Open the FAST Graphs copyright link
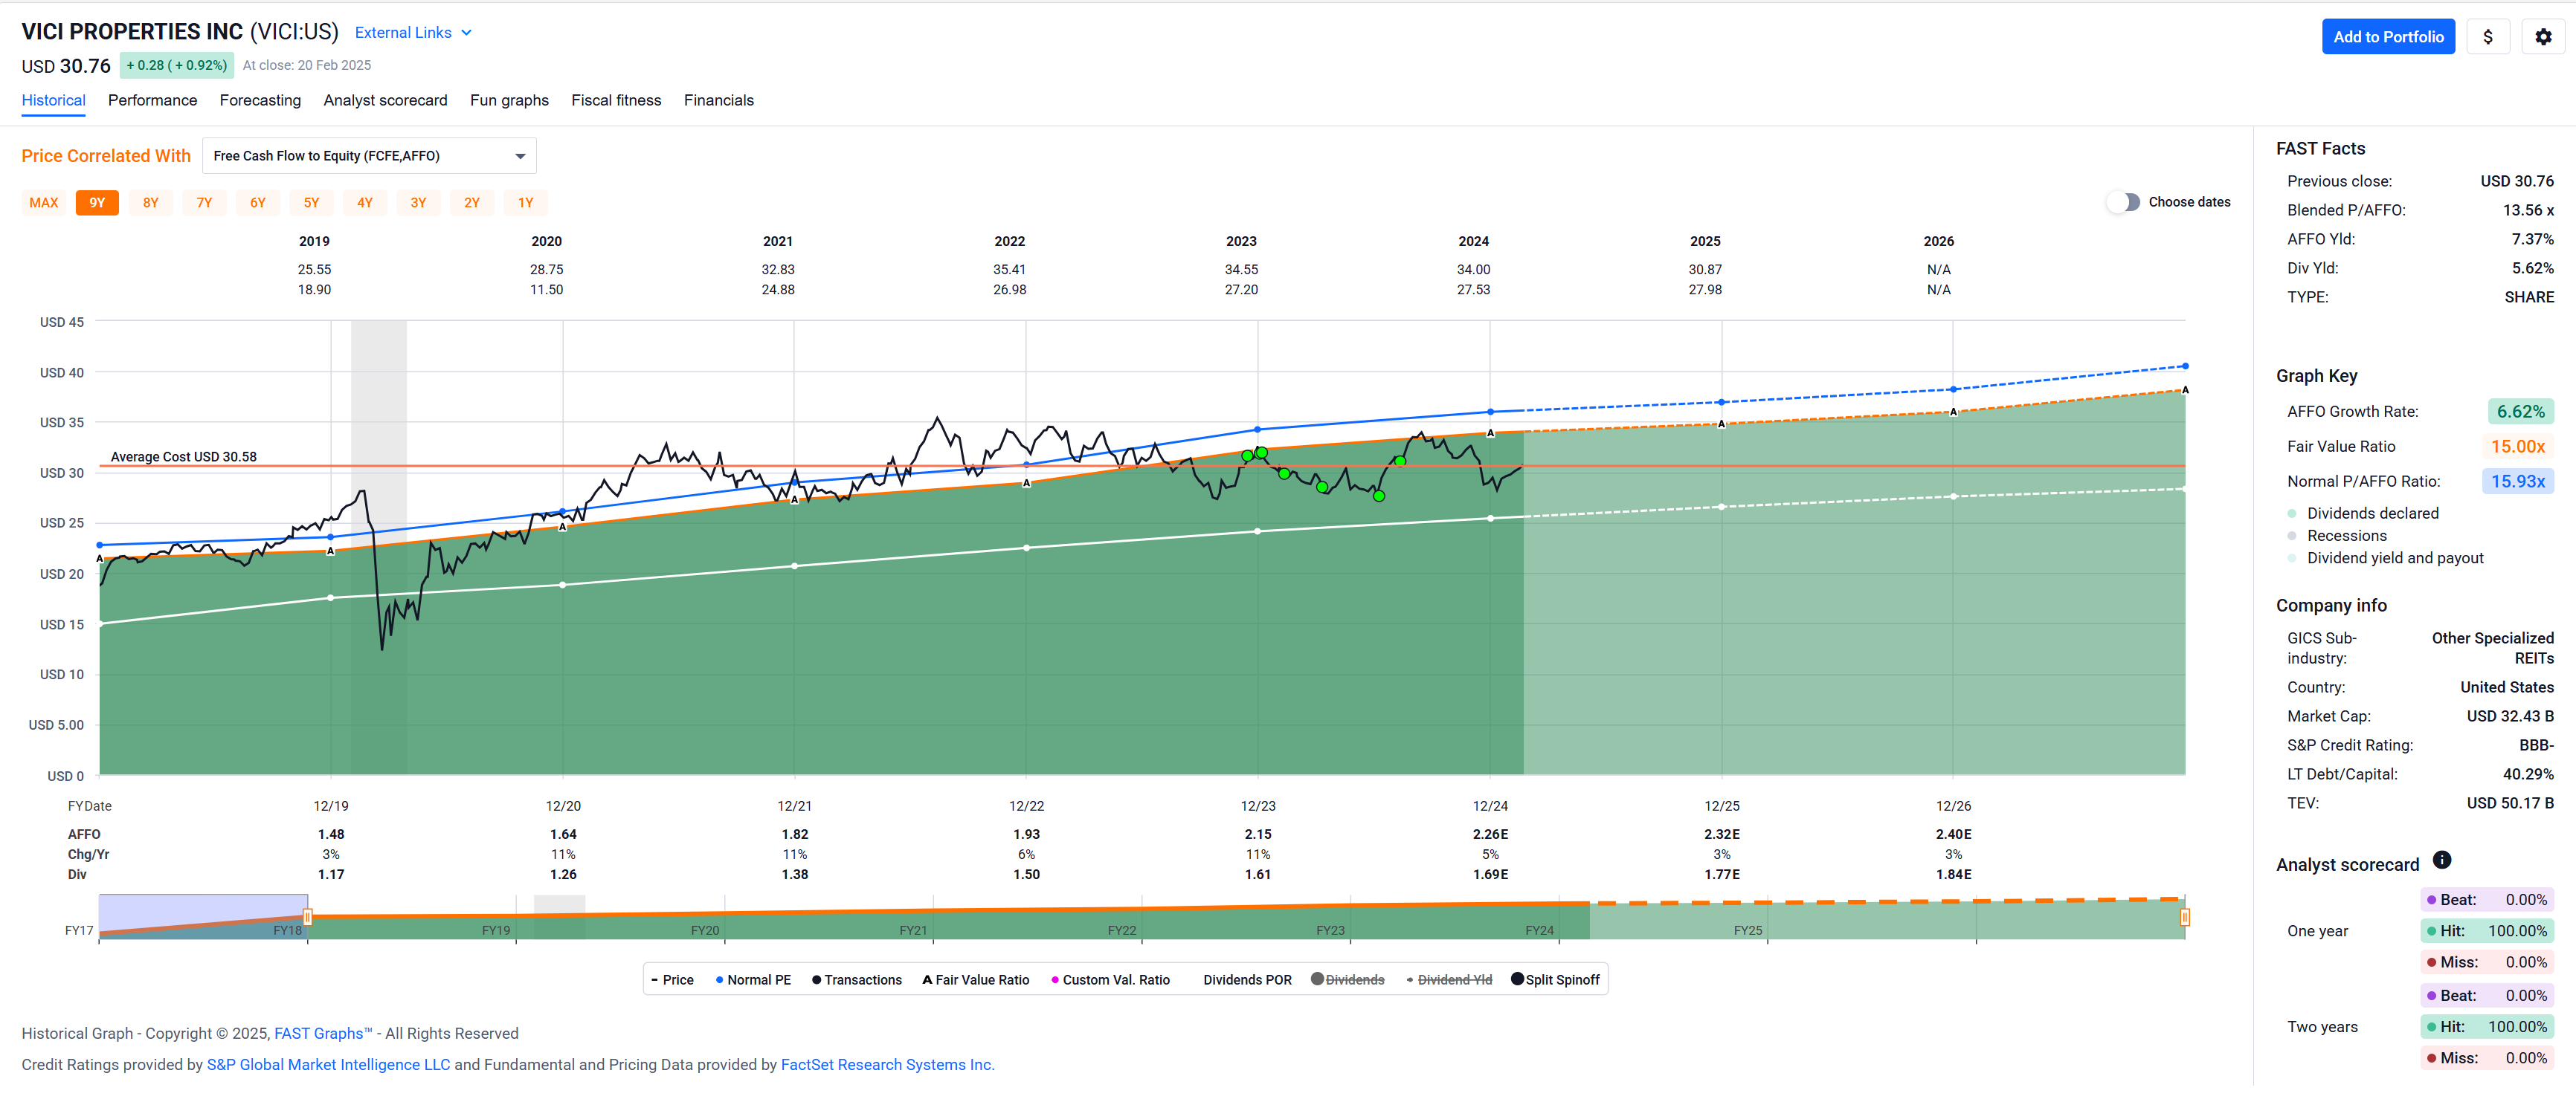This screenshot has height=1099, width=2576. (x=323, y=1034)
